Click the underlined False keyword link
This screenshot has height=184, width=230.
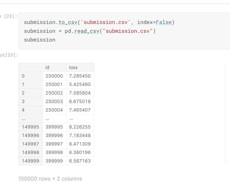pyautogui.click(x=164, y=22)
